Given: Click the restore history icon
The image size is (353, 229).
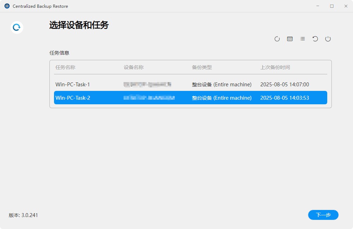Looking at the screenshot, I should point(315,39).
